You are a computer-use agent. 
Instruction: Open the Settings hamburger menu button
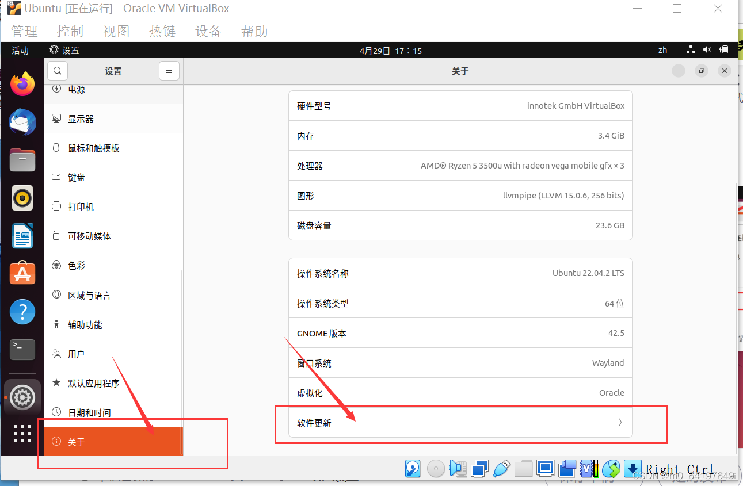coord(169,71)
